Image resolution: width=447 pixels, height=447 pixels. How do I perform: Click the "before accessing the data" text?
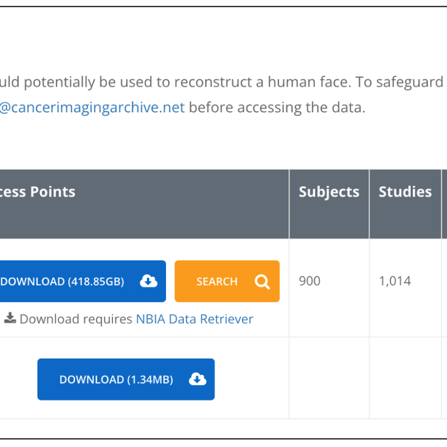[277, 107]
